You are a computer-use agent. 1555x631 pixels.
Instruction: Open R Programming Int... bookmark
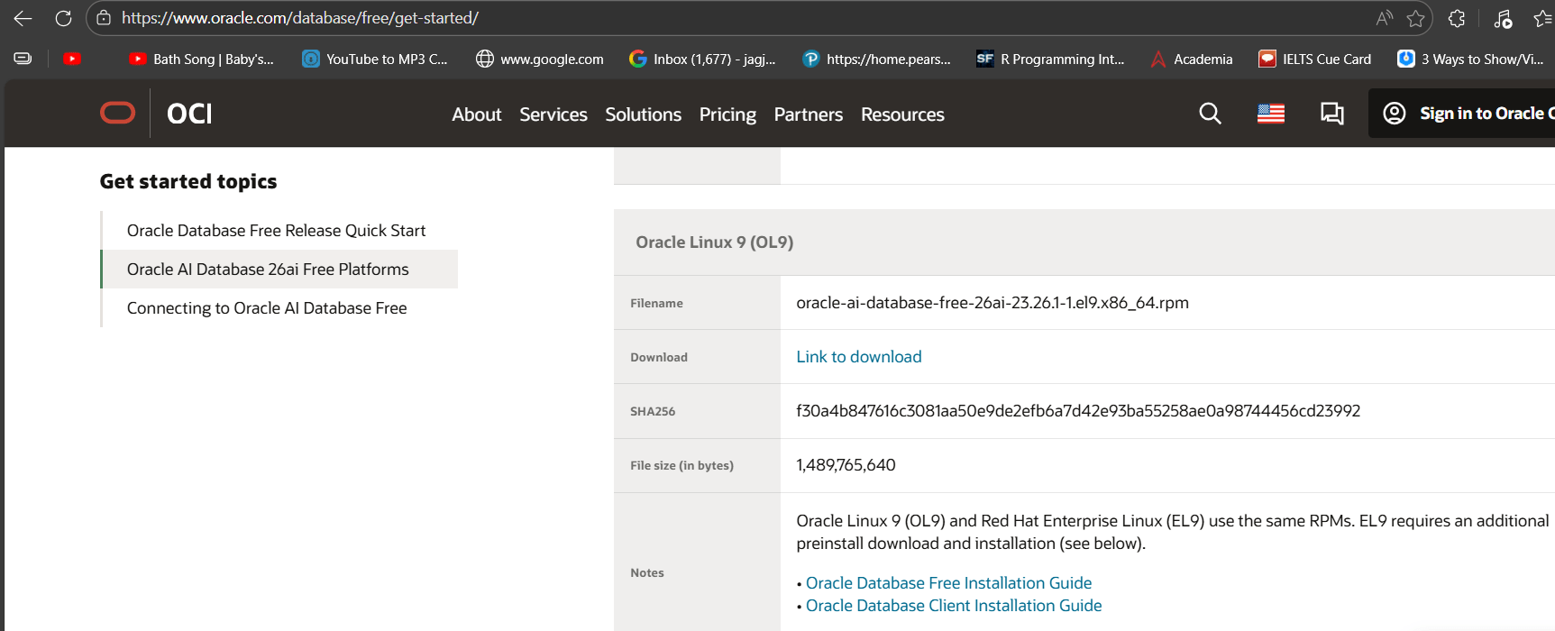point(1051,59)
